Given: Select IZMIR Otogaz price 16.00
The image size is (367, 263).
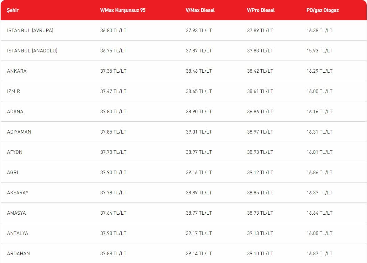Looking at the screenshot, I should point(319,91).
